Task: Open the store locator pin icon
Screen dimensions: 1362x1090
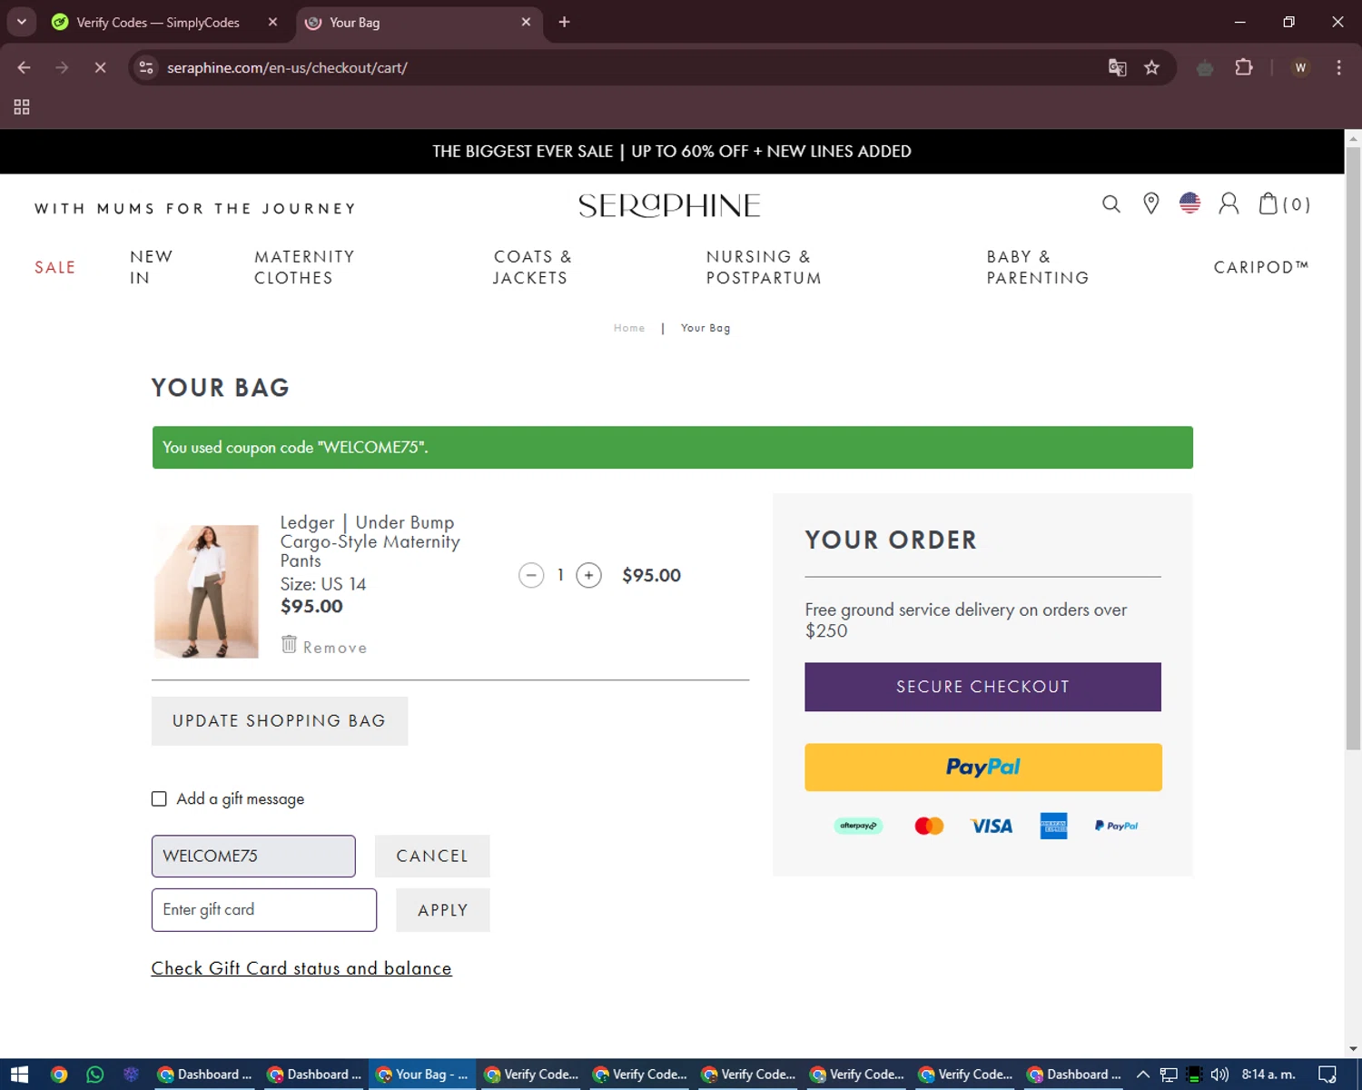Action: (x=1150, y=203)
